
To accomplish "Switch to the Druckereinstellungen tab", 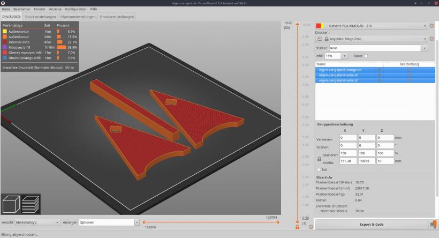I will click(117, 17).
